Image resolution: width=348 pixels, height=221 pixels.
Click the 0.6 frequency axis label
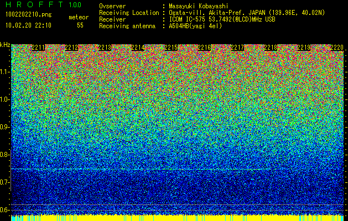[4, 210]
